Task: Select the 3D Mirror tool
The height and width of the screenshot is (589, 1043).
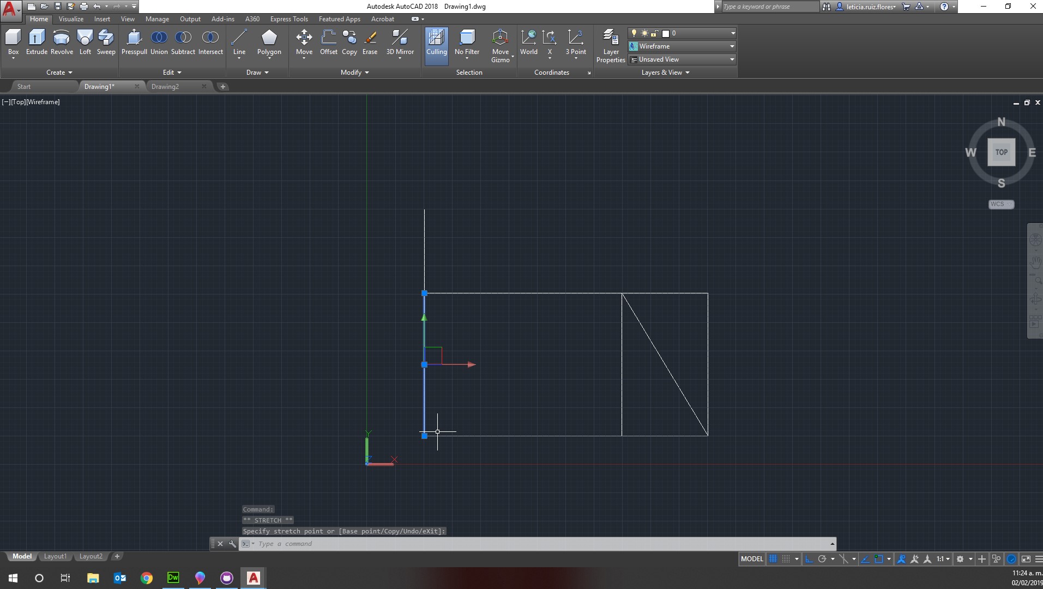Action: (x=400, y=43)
